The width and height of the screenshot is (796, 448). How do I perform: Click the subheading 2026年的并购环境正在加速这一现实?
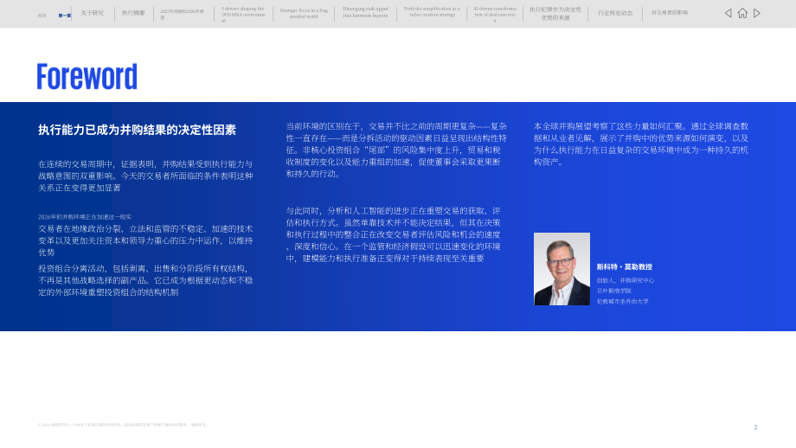click(x=85, y=216)
